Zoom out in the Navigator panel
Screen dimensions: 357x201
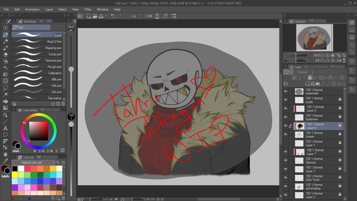(x=322, y=55)
